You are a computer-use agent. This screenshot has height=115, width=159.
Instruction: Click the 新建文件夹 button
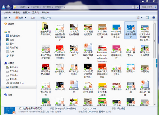45,18
